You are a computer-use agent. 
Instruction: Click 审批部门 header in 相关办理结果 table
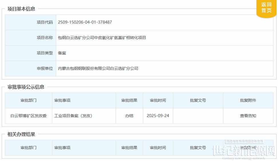(29, 148)
